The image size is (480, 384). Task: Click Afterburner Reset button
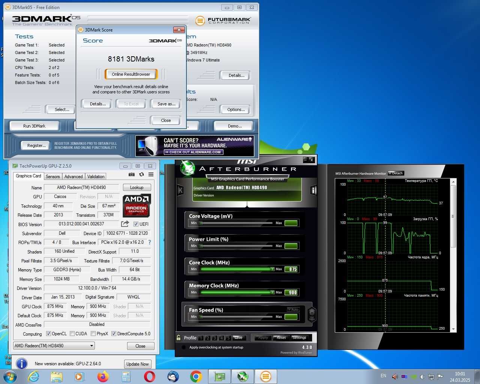[281, 337]
